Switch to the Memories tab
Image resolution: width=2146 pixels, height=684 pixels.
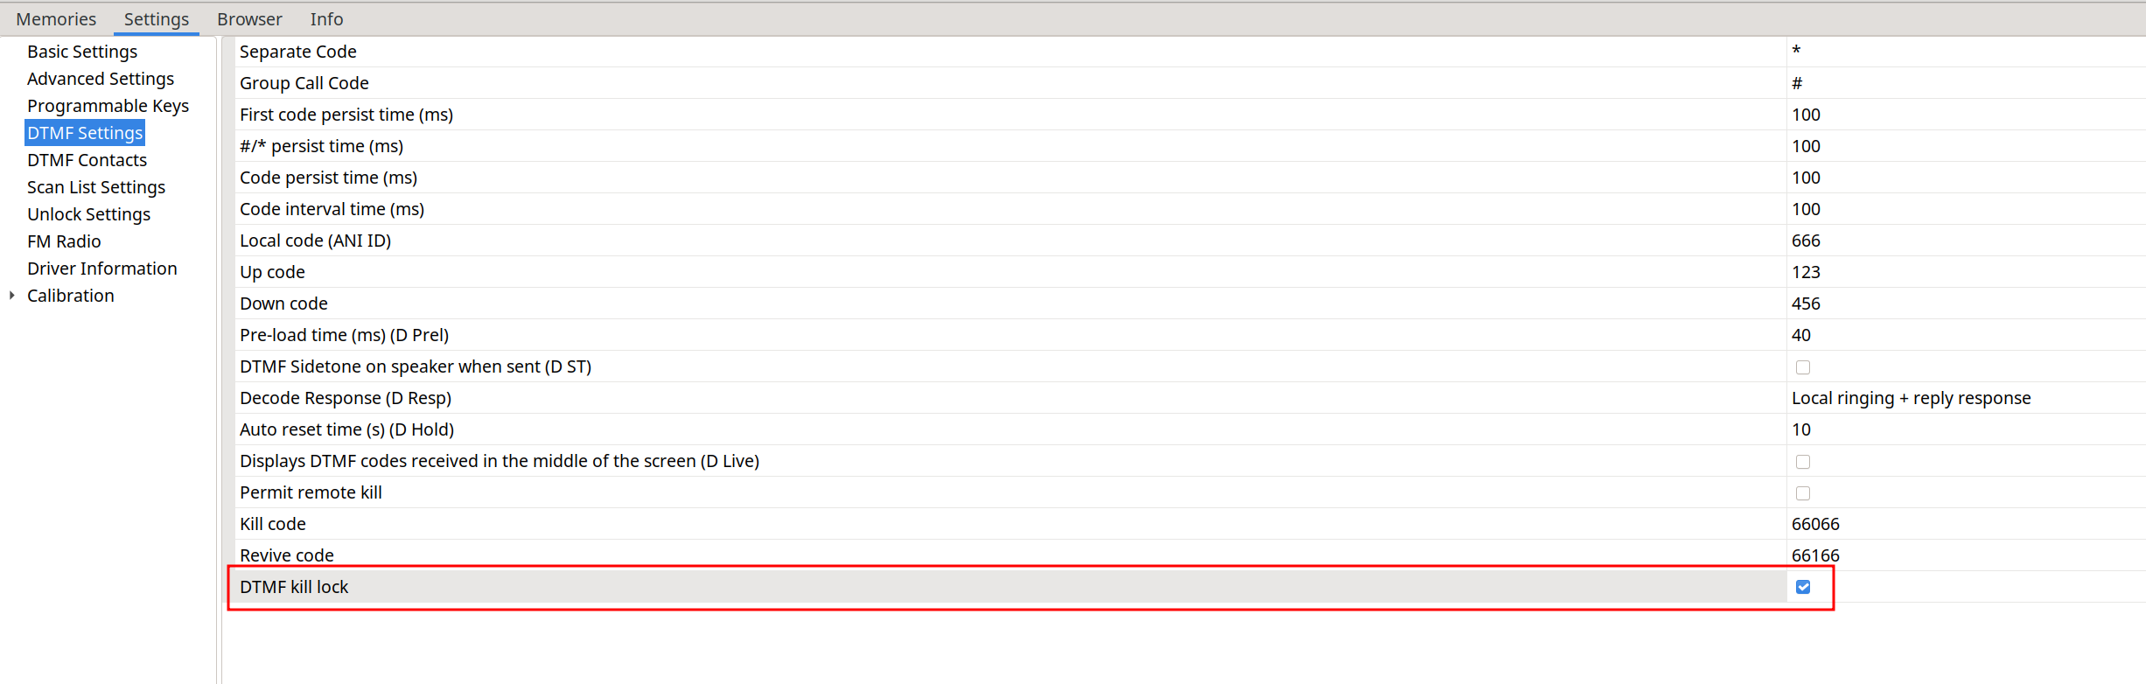point(56,19)
